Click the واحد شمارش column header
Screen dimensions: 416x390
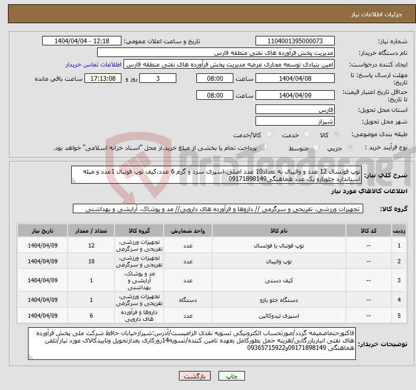point(188,231)
